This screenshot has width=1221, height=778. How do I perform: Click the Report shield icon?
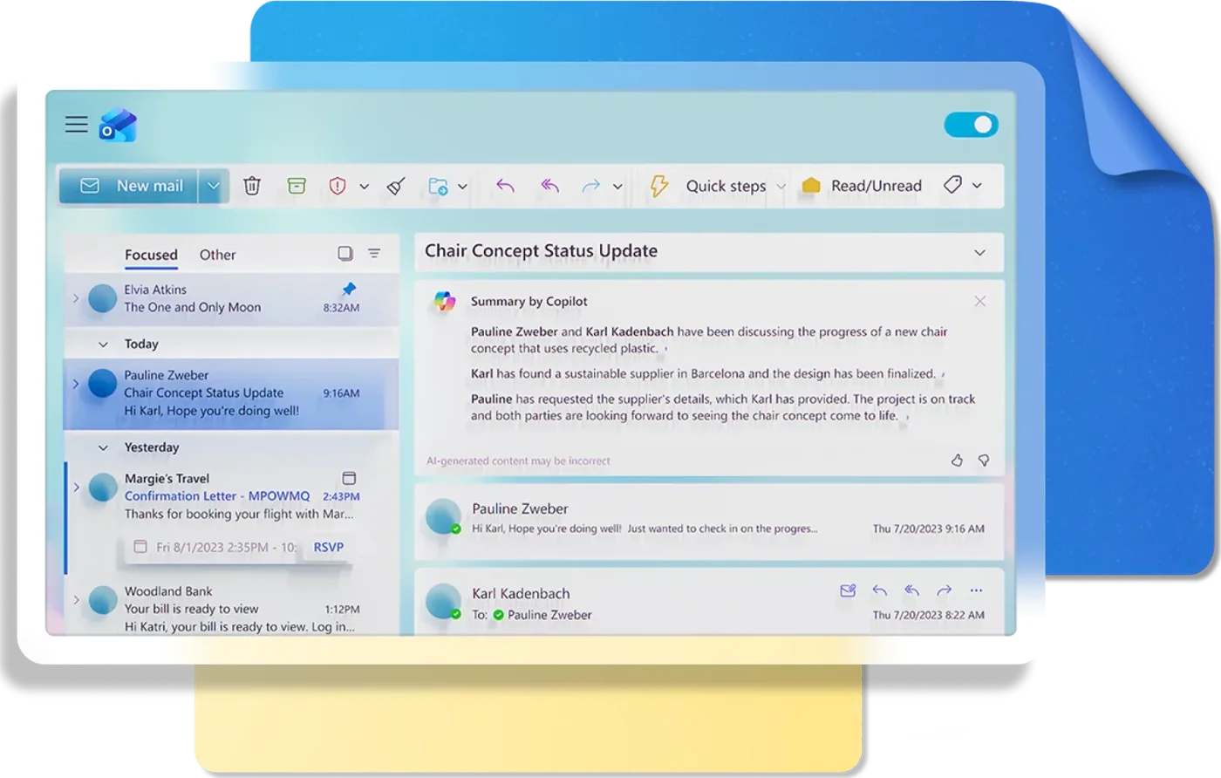pos(338,186)
